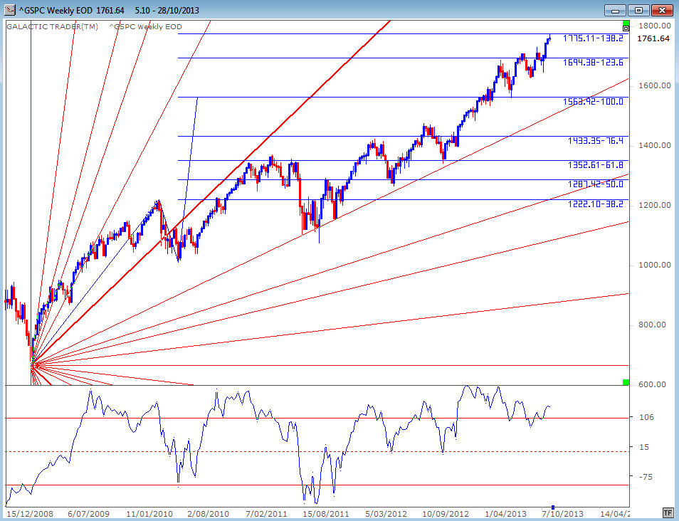The height and width of the screenshot is (521, 679).
Task: Maximize or restore the ^GSPC chart window
Action: [638, 10]
